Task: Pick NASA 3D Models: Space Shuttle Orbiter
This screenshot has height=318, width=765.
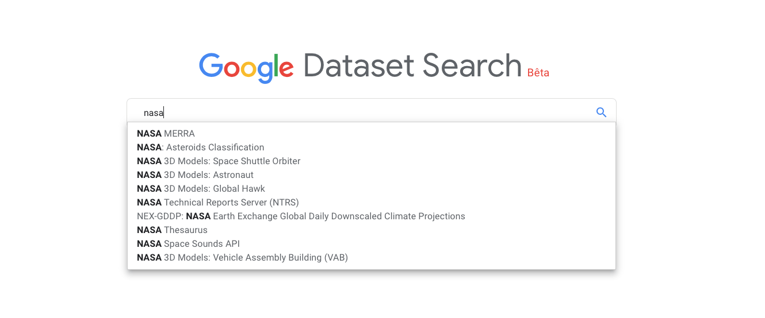Action: point(372,161)
